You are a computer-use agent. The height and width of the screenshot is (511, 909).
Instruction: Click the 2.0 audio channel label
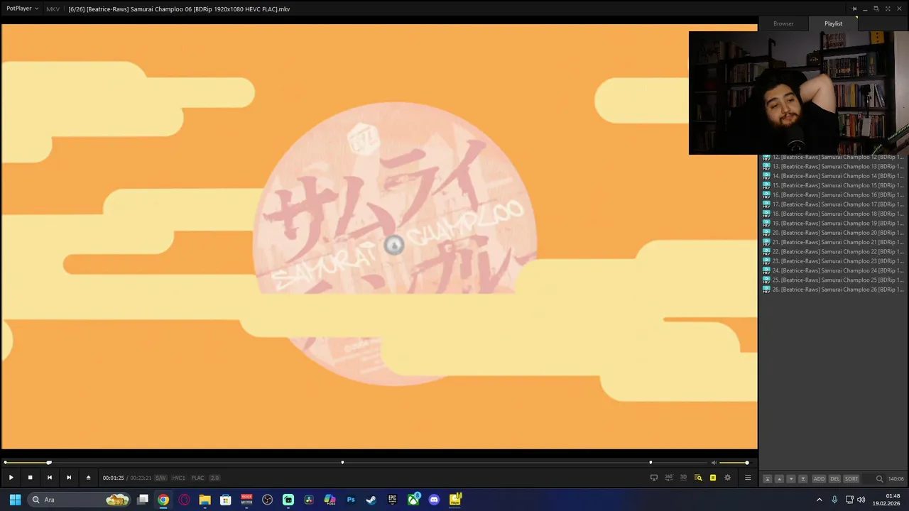tap(214, 478)
